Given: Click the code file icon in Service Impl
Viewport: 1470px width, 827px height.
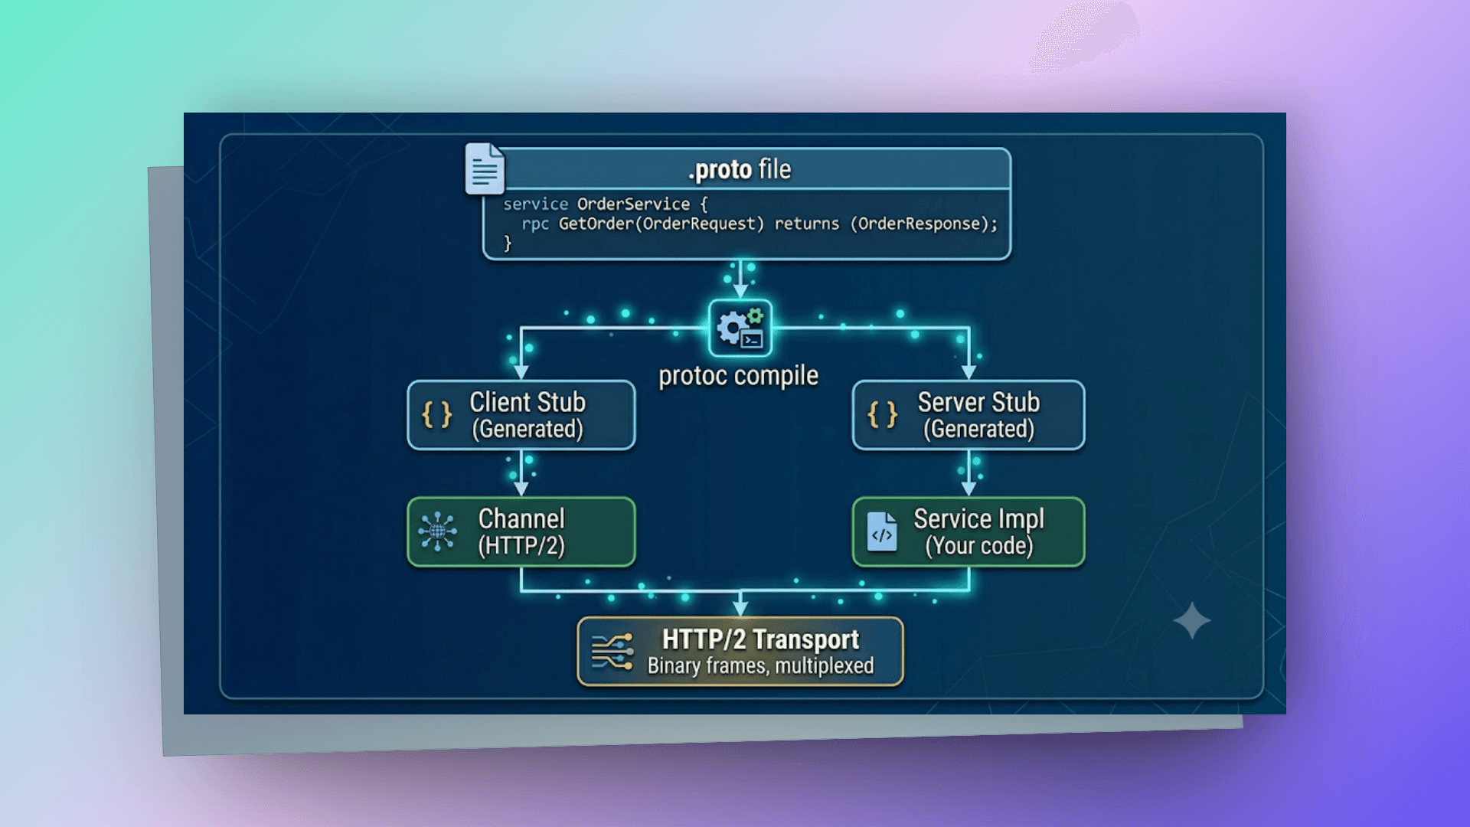Looking at the screenshot, I should tap(882, 531).
